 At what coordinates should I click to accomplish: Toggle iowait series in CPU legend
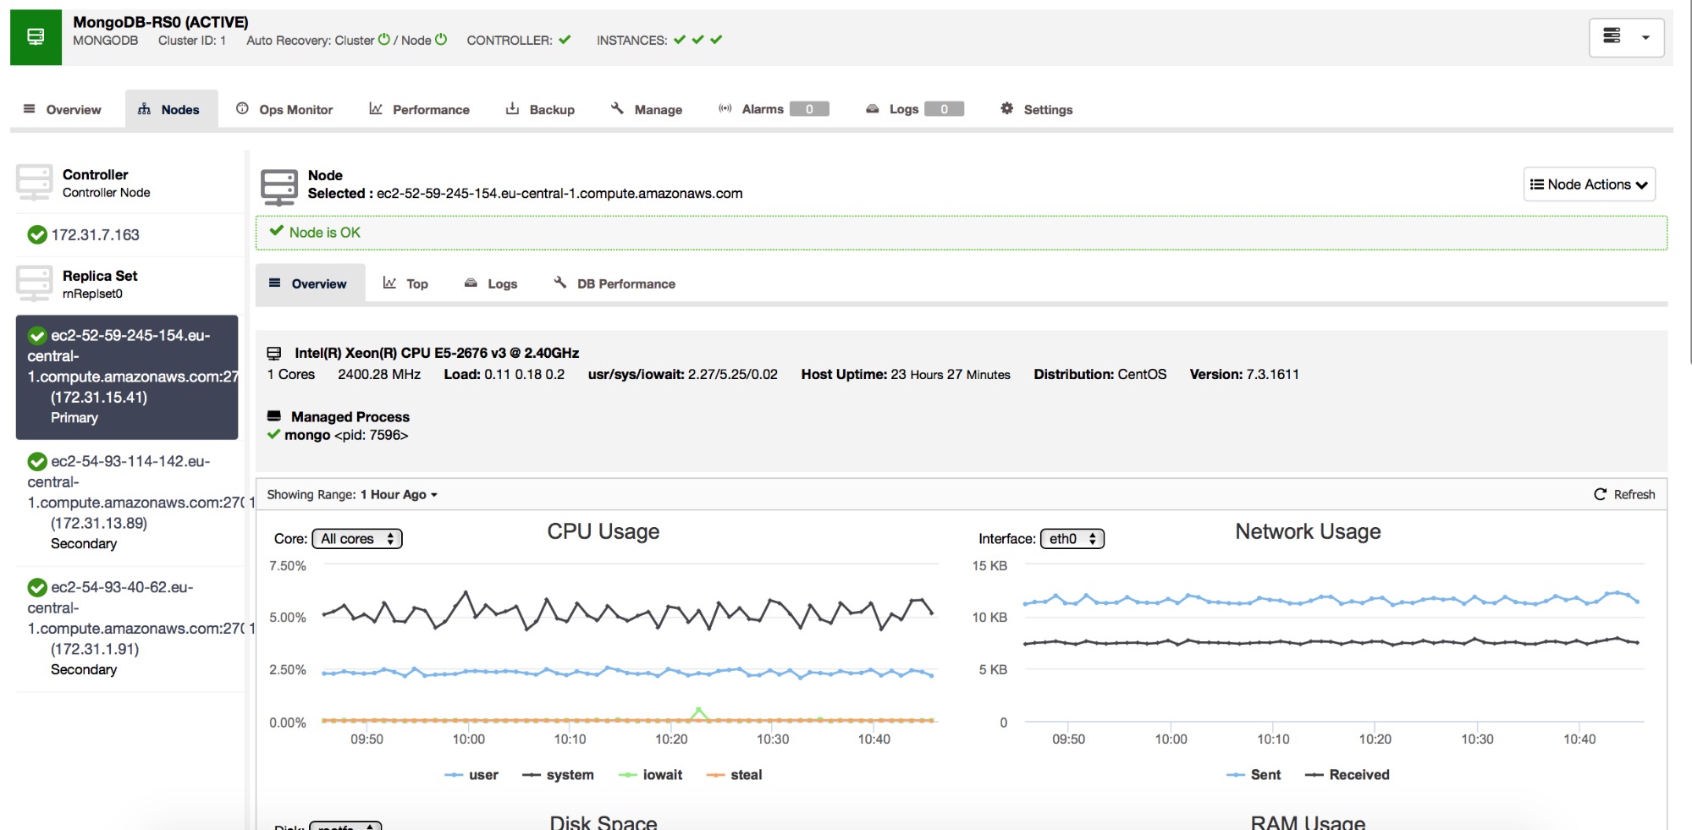[650, 774]
